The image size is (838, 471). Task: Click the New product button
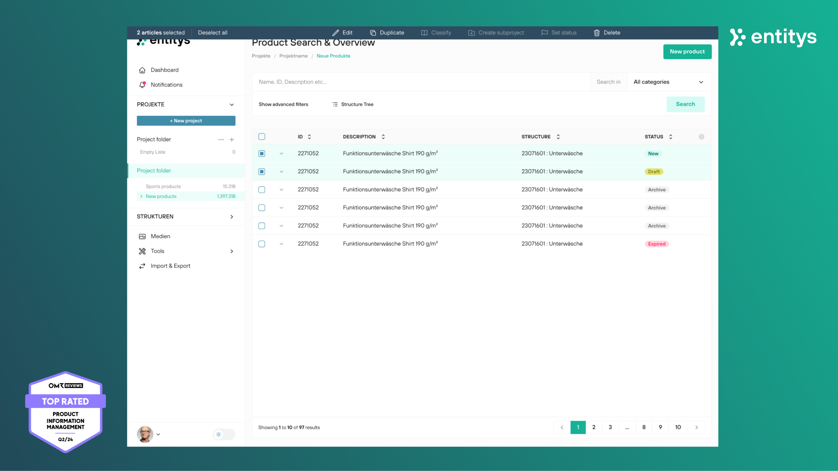(x=687, y=52)
